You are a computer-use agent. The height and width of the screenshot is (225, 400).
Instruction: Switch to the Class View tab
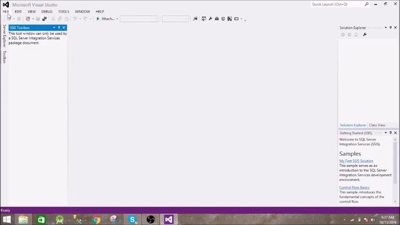(x=377, y=125)
